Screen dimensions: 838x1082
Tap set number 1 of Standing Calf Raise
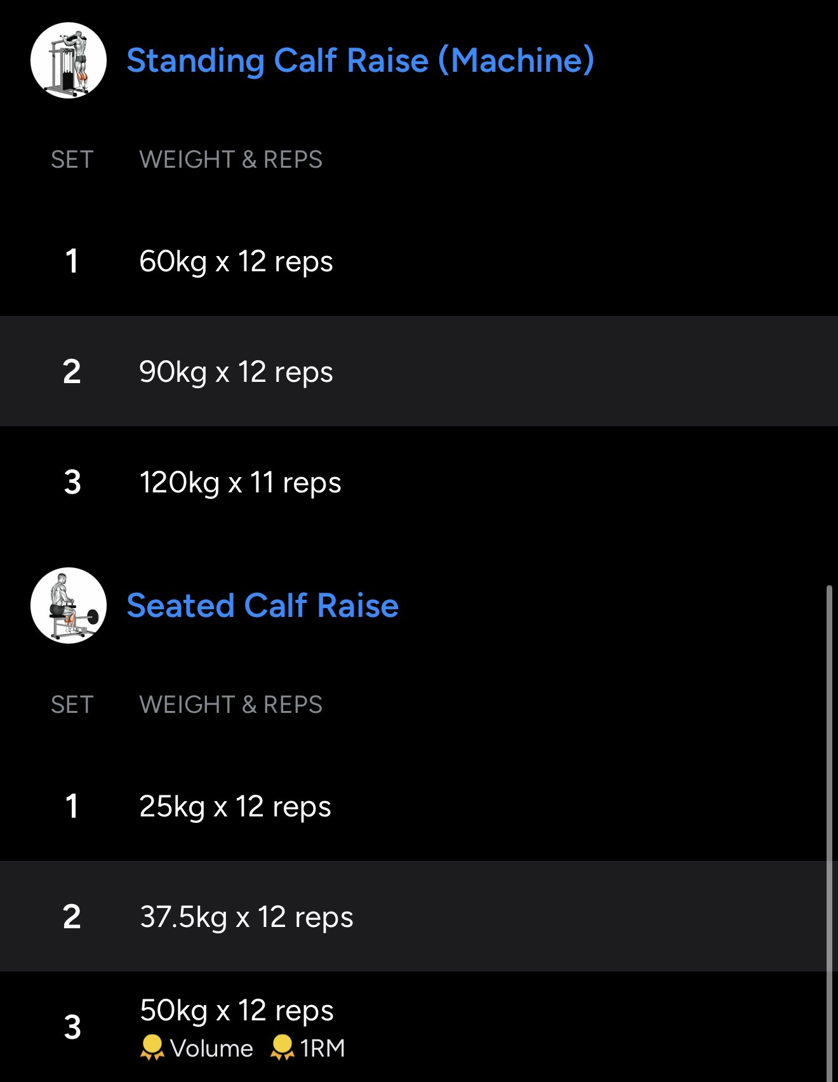click(x=72, y=261)
